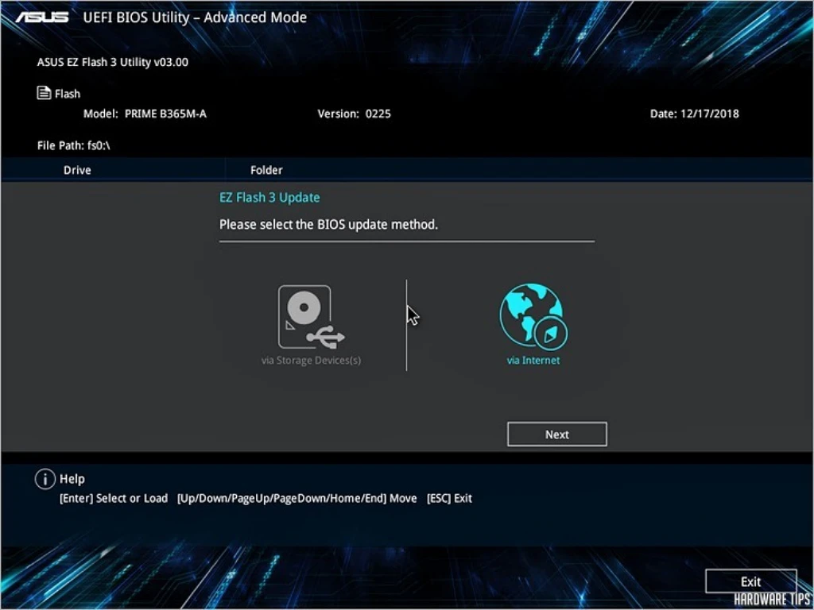Select the via Internet globe icon
The width and height of the screenshot is (814, 610).
tap(533, 317)
